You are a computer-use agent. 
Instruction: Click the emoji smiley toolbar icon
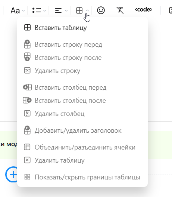tap(101, 10)
